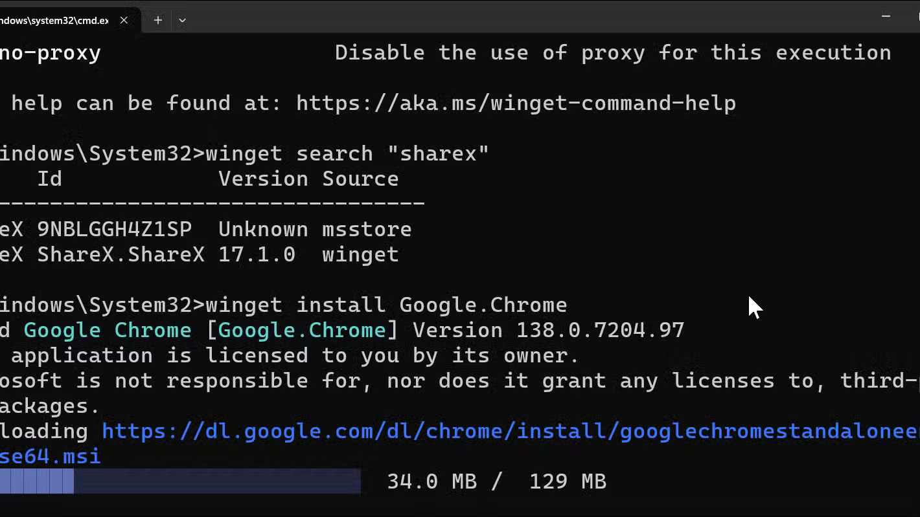Open the aka.ms winget-command-help link
This screenshot has width=920, height=517.
point(516,103)
